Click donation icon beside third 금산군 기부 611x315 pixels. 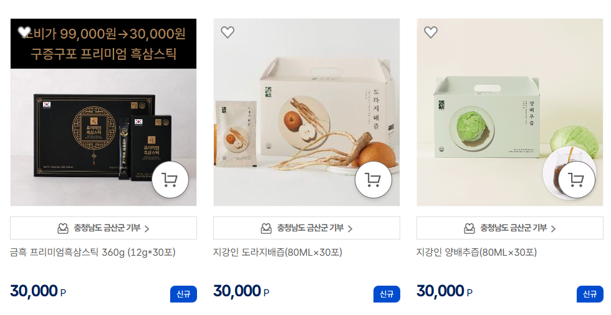[x=469, y=228]
